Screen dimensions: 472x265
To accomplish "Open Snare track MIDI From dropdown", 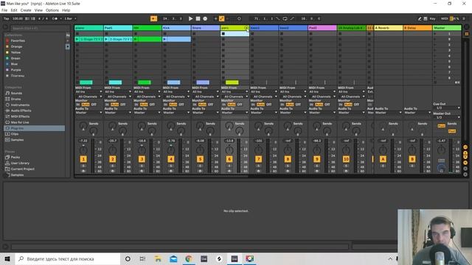I will click(x=205, y=91).
